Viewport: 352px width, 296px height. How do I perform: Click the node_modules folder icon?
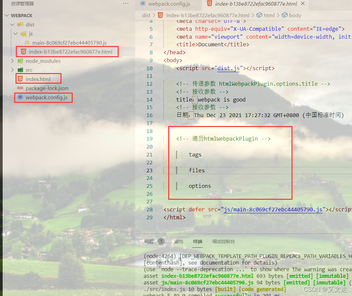(20, 61)
